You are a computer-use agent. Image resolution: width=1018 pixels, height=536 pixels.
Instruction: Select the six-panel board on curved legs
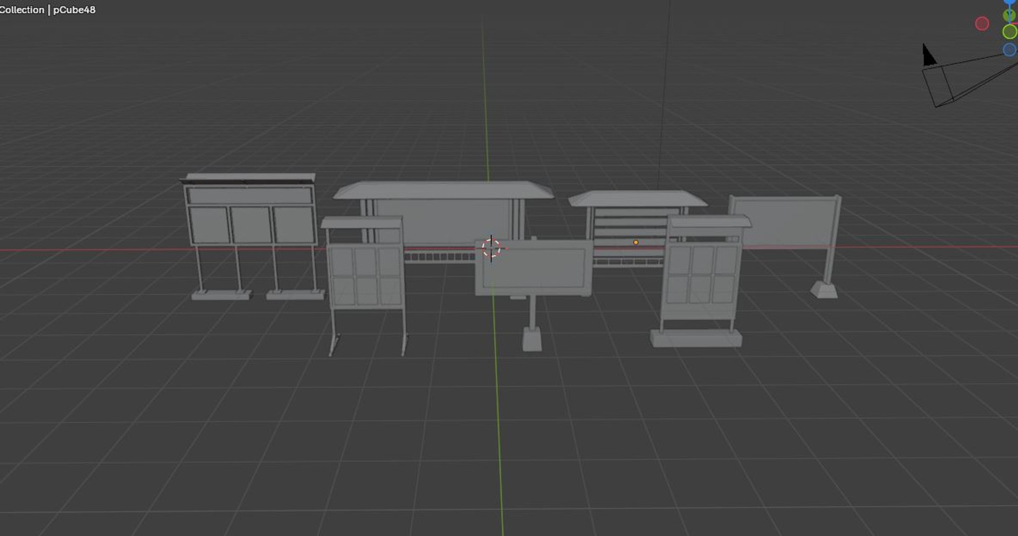pyautogui.click(x=365, y=276)
